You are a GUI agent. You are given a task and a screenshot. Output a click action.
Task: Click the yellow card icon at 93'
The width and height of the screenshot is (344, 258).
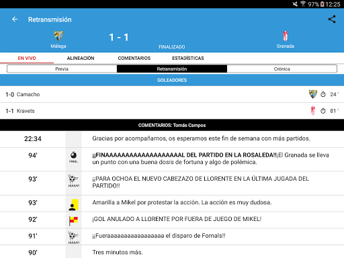tap(73, 205)
